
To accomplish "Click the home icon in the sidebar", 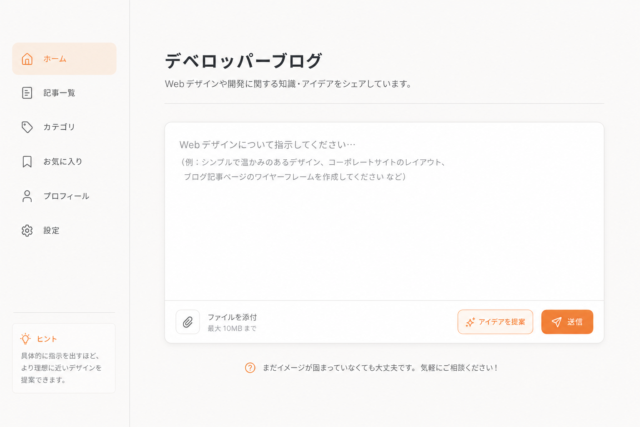I will pyautogui.click(x=27, y=59).
